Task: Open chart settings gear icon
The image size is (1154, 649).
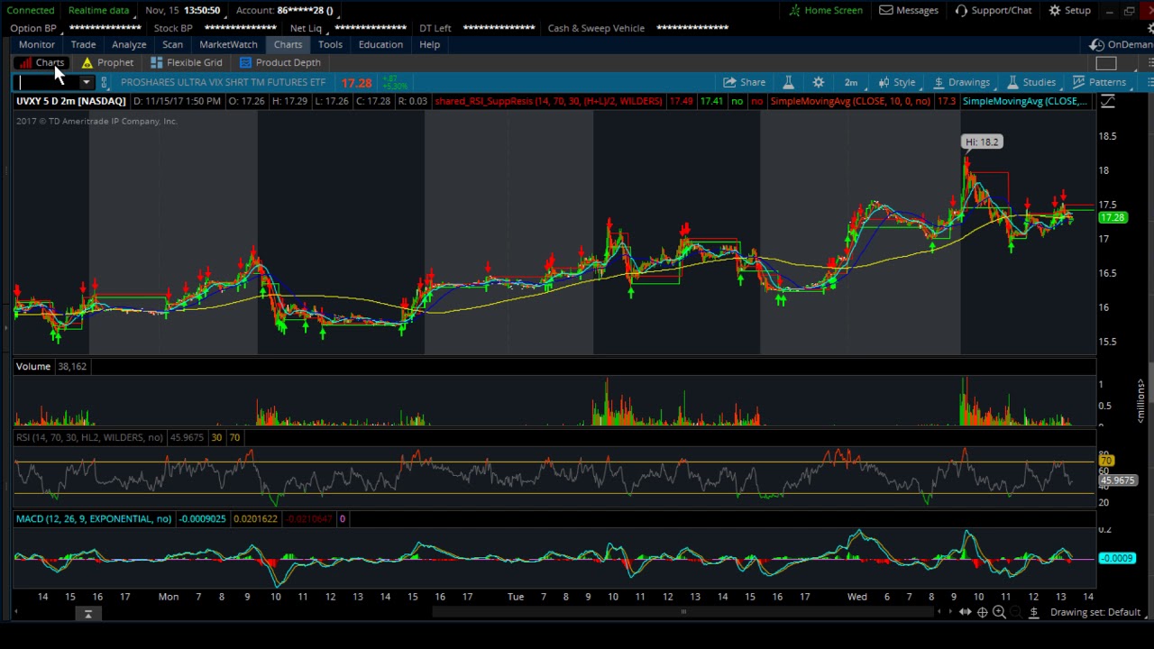Action: click(x=819, y=82)
